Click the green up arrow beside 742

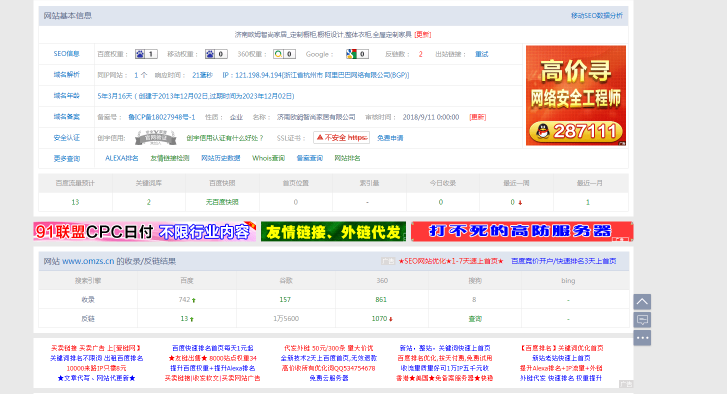pos(193,300)
